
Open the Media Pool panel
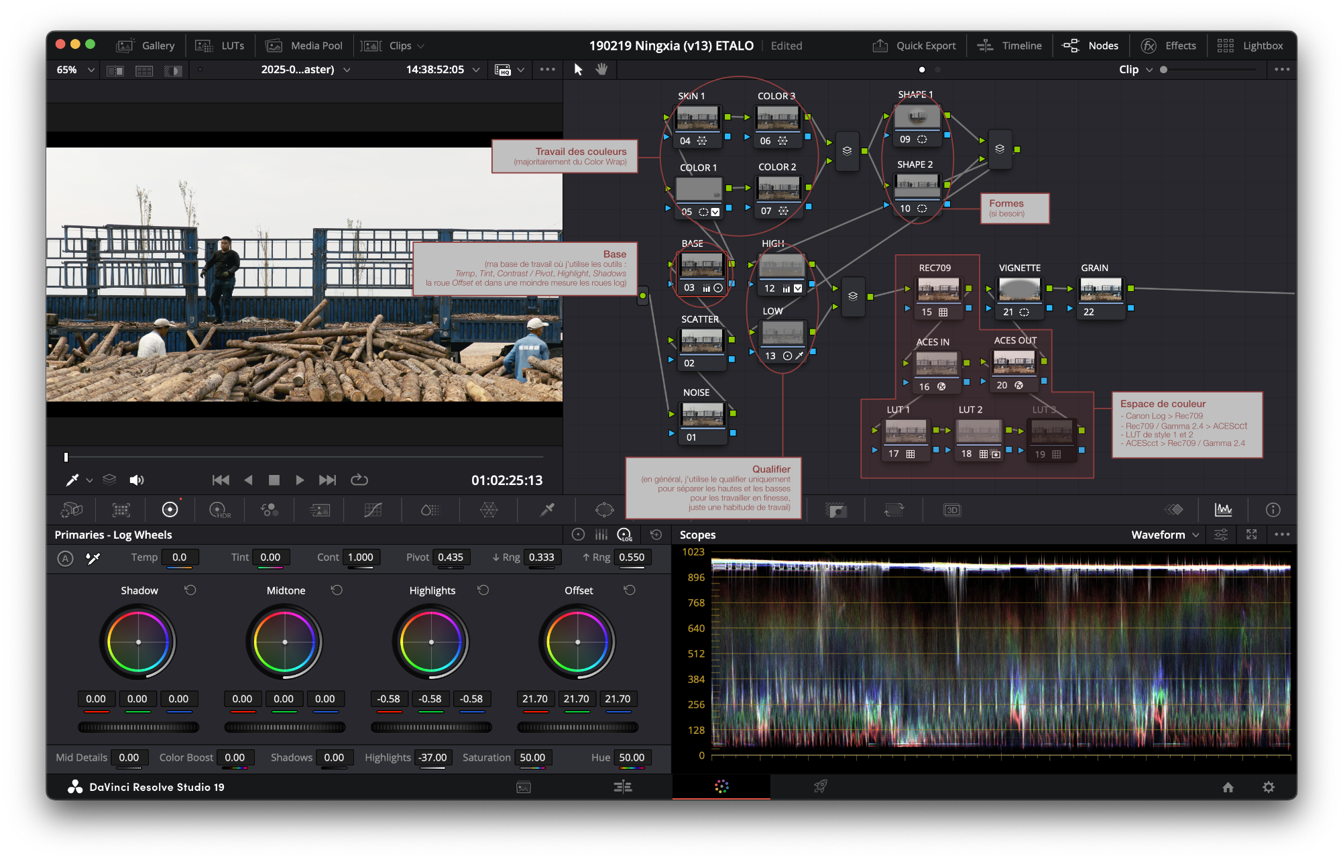tap(304, 46)
